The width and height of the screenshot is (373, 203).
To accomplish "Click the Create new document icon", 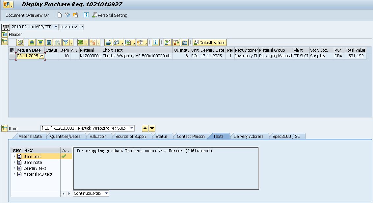I will 60,15.
